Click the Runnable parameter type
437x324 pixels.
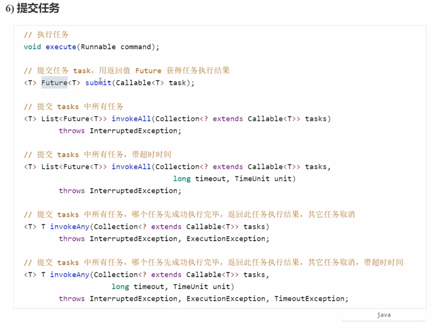point(98,47)
